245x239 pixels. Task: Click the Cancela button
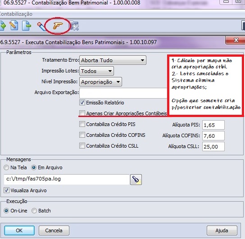click(54, 230)
